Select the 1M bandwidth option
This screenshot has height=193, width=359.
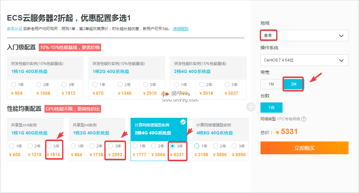coord(271,84)
